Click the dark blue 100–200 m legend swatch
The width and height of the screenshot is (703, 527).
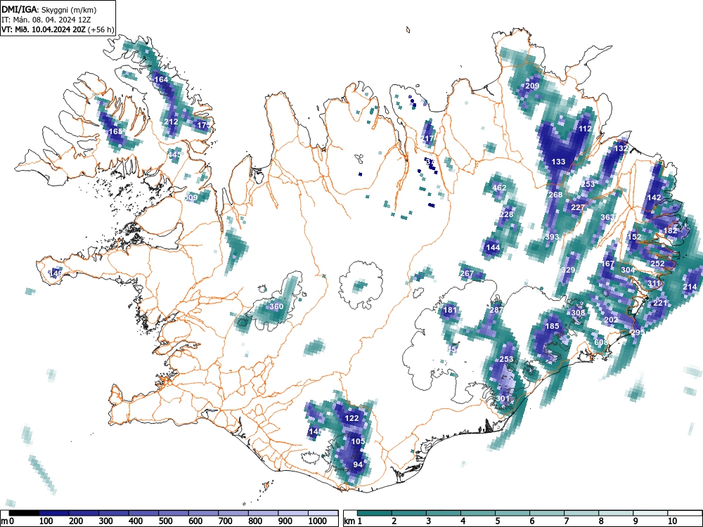(x=54, y=513)
